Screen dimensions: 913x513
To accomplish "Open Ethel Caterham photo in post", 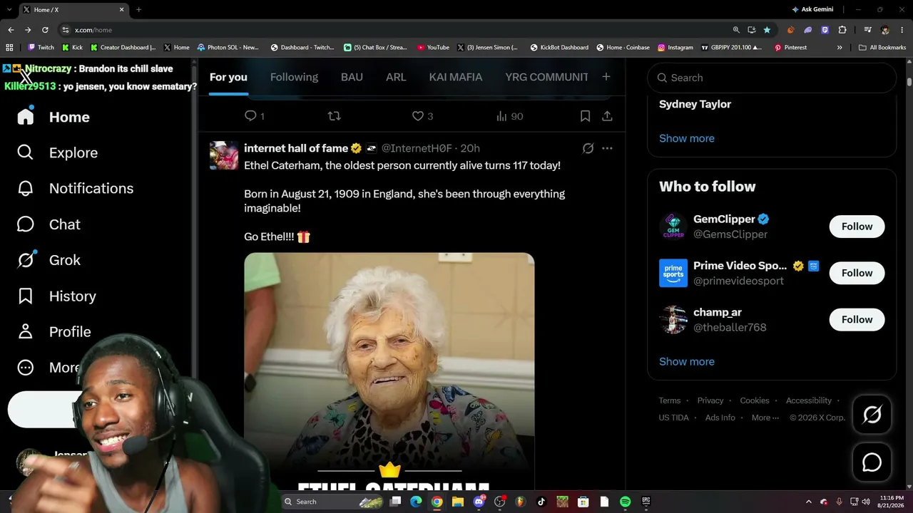I will click(389, 370).
